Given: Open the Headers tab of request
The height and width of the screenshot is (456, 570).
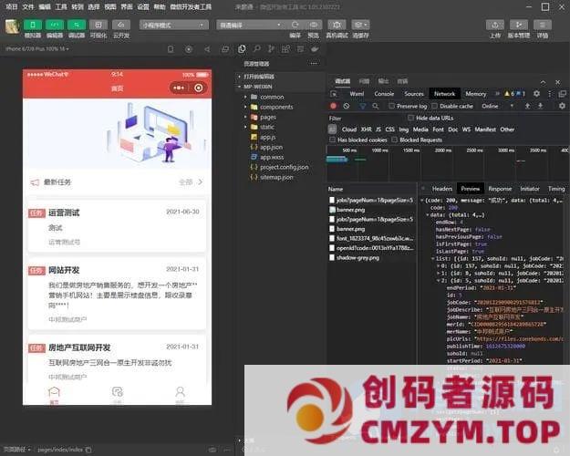Looking at the screenshot, I should pyautogui.click(x=442, y=189).
